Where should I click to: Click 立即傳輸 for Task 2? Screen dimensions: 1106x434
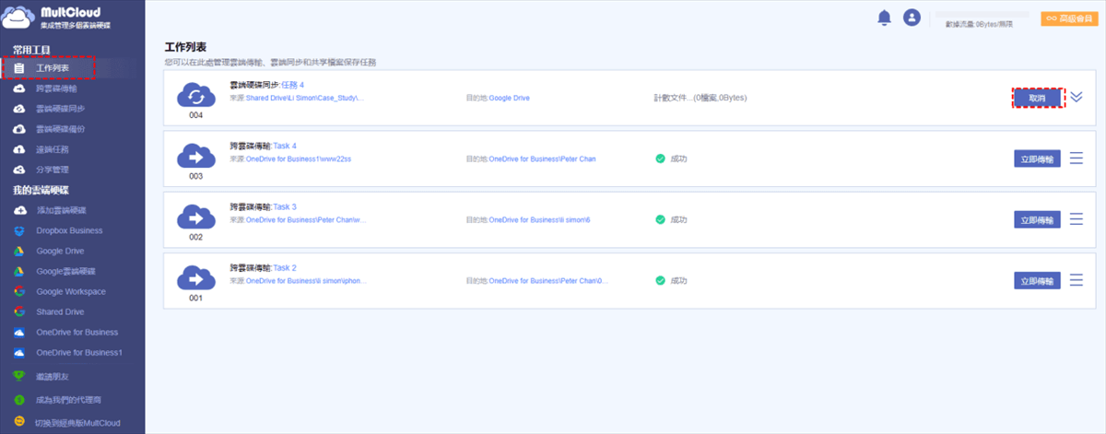coord(1038,280)
